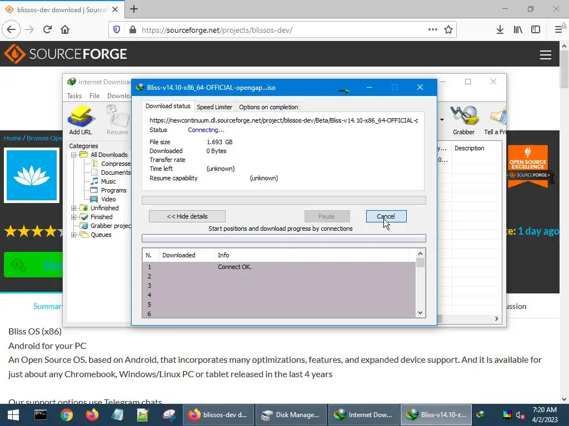
Task: Collapse the All Downloads tree node
Action: pyautogui.click(x=73, y=155)
